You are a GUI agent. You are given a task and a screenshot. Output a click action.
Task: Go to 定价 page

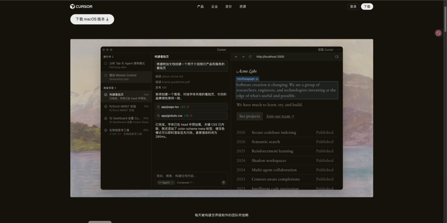[228, 7]
